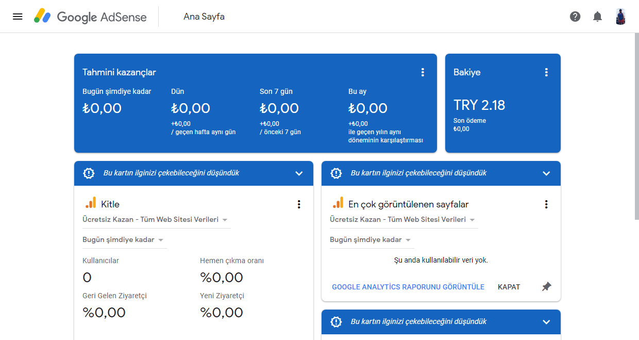Click the Google AdSense logo
Image resolution: width=639 pixels, height=340 pixels.
90,17
